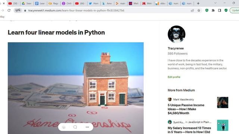Open the article's three-dot more menu
The height and width of the screenshot is (134, 239).
point(87,127)
